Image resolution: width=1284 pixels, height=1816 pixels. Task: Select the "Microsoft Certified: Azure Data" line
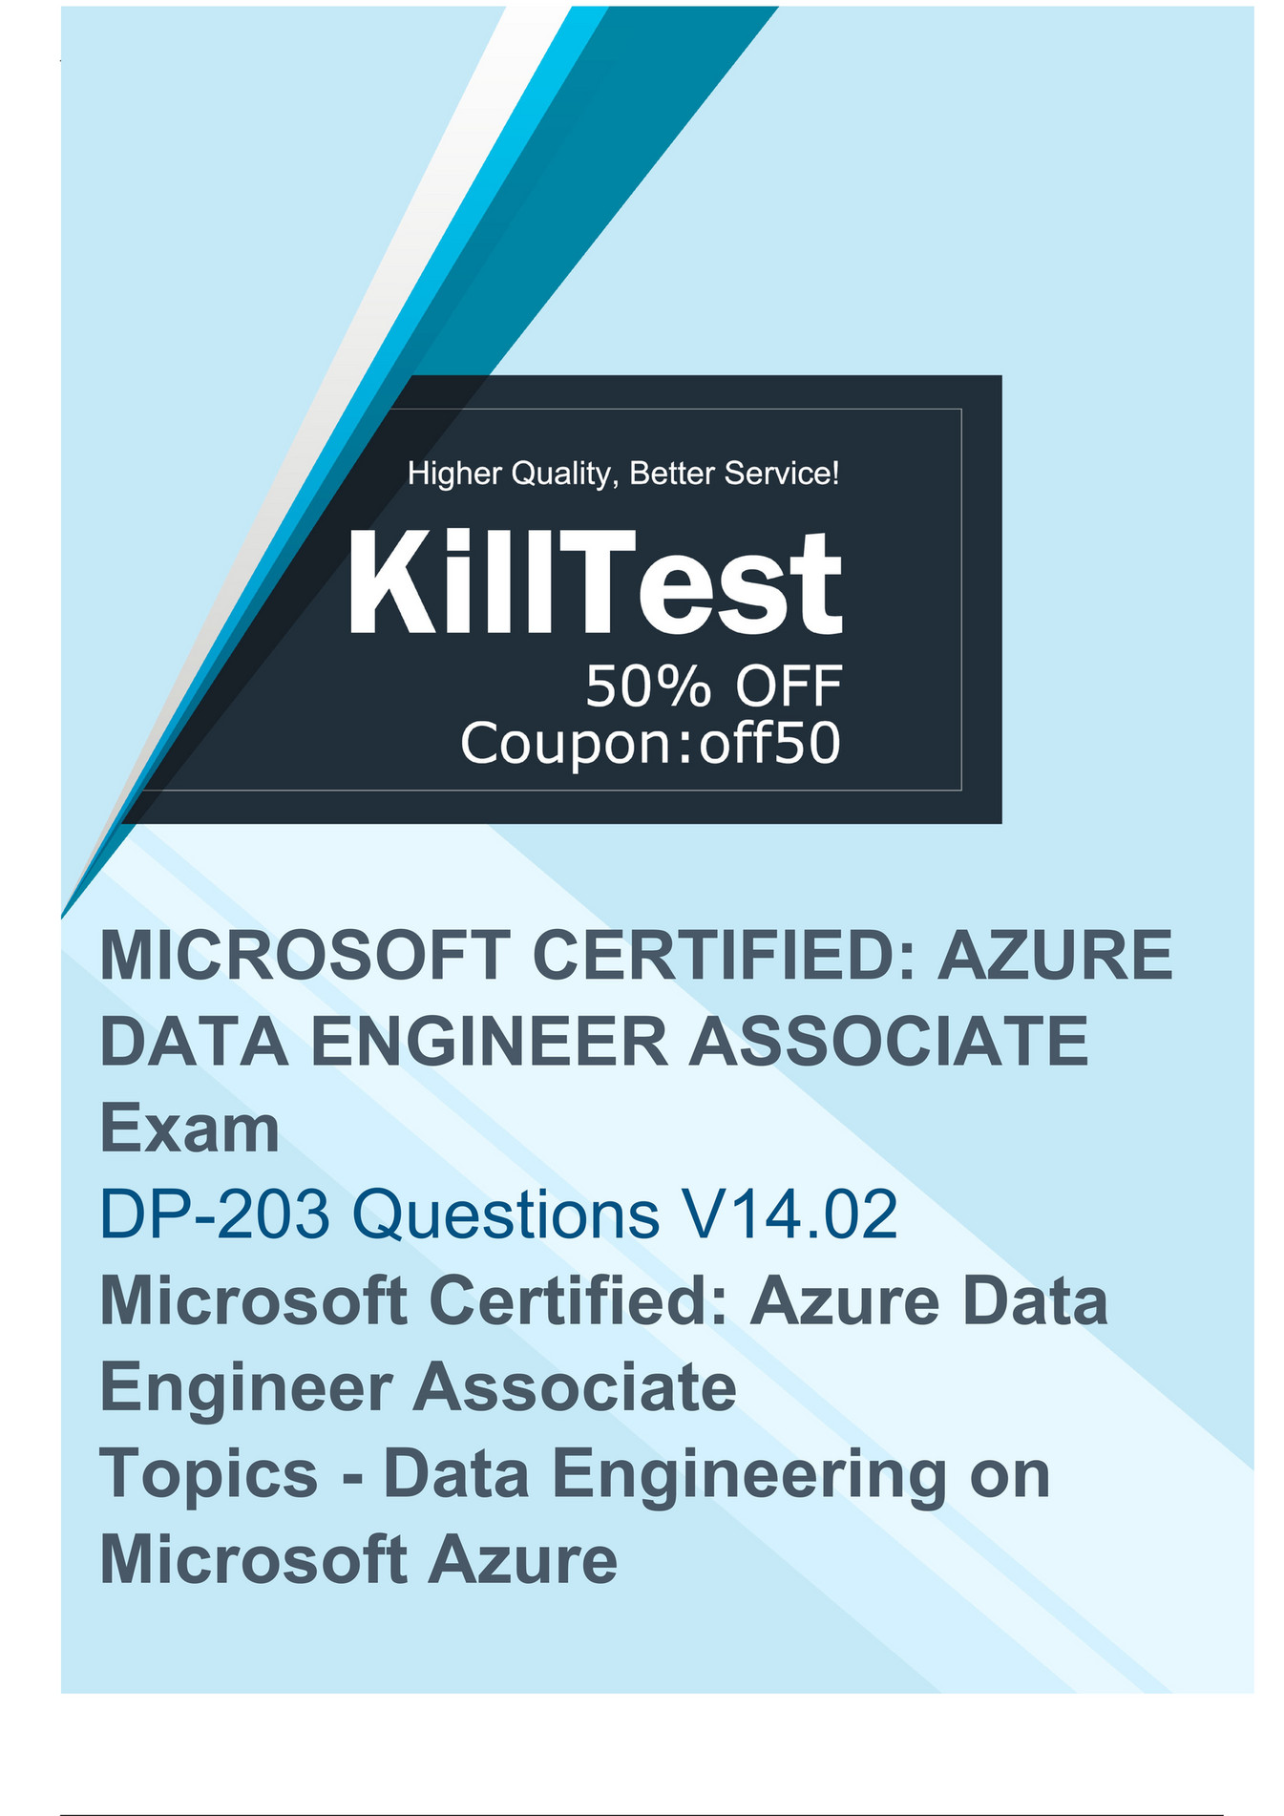point(603,1300)
